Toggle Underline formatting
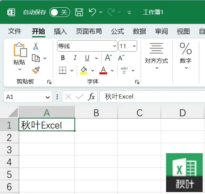 [87, 58]
